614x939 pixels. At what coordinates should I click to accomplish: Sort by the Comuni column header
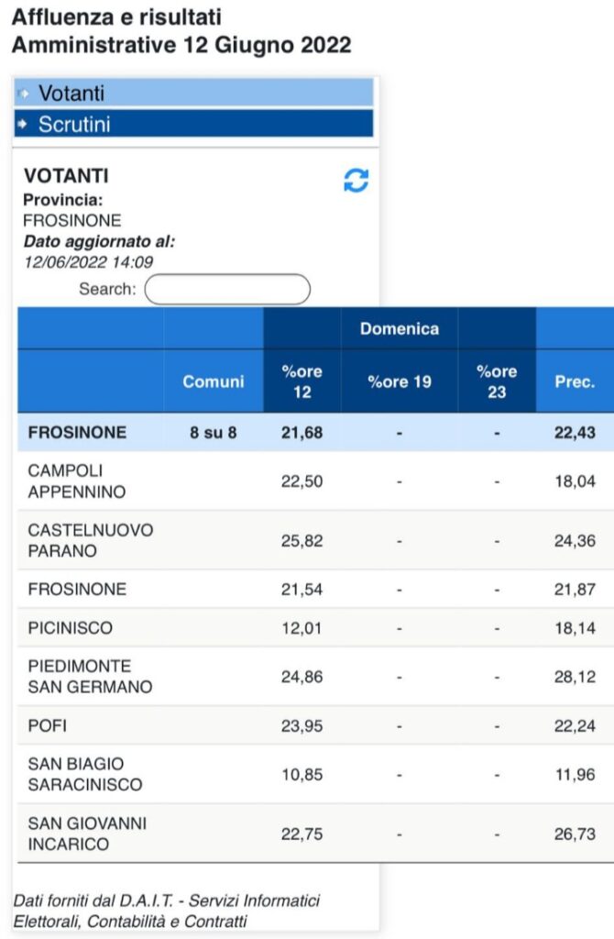point(214,381)
